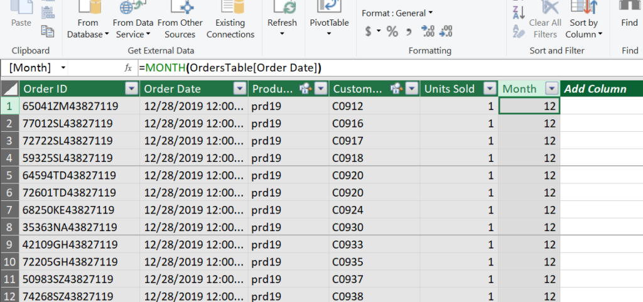Open Existing Connections
Image resolution: width=643 pixels, height=302 pixels.
pyautogui.click(x=230, y=9)
